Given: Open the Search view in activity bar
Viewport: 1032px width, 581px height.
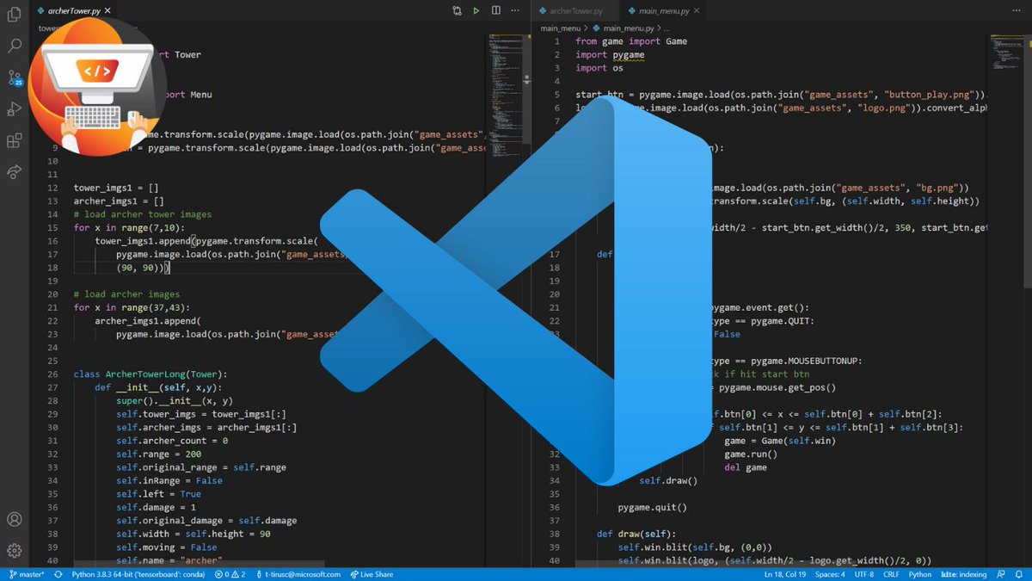Looking at the screenshot, I should tap(14, 46).
